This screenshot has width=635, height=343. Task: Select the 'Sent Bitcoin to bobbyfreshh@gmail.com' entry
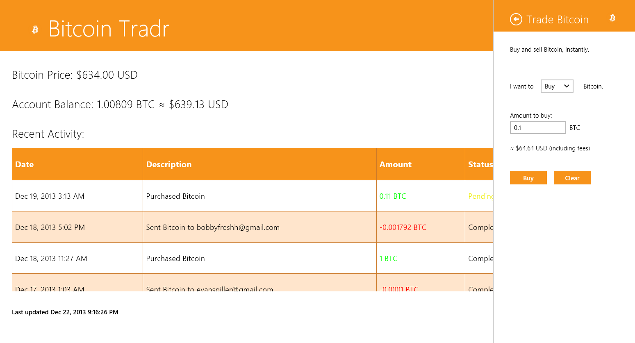pos(213,227)
